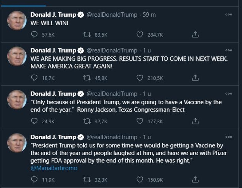The width and height of the screenshot is (242, 188).
Task: Click the Donald J. Trump name on Ronny Jackson tweet
Action: pyautogui.click(x=53, y=94)
